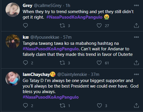
Task: View Grey's profile picture
Action: pyautogui.click(x=13, y=10)
